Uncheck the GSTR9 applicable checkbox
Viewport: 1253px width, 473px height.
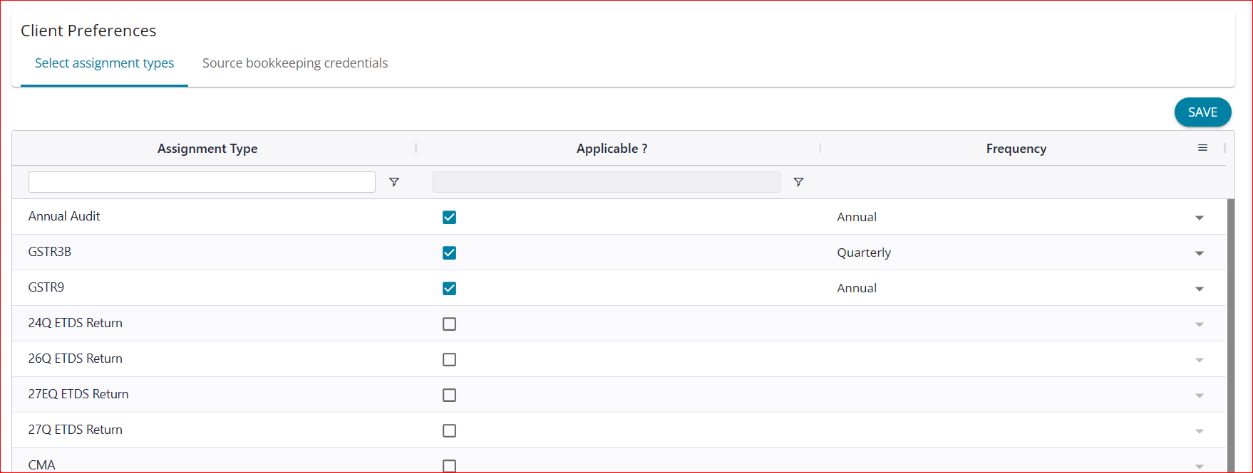click(449, 288)
